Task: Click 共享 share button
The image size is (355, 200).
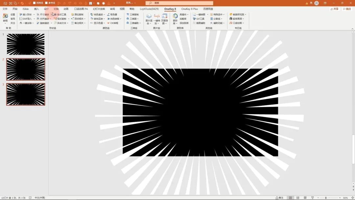Action: 334,9
